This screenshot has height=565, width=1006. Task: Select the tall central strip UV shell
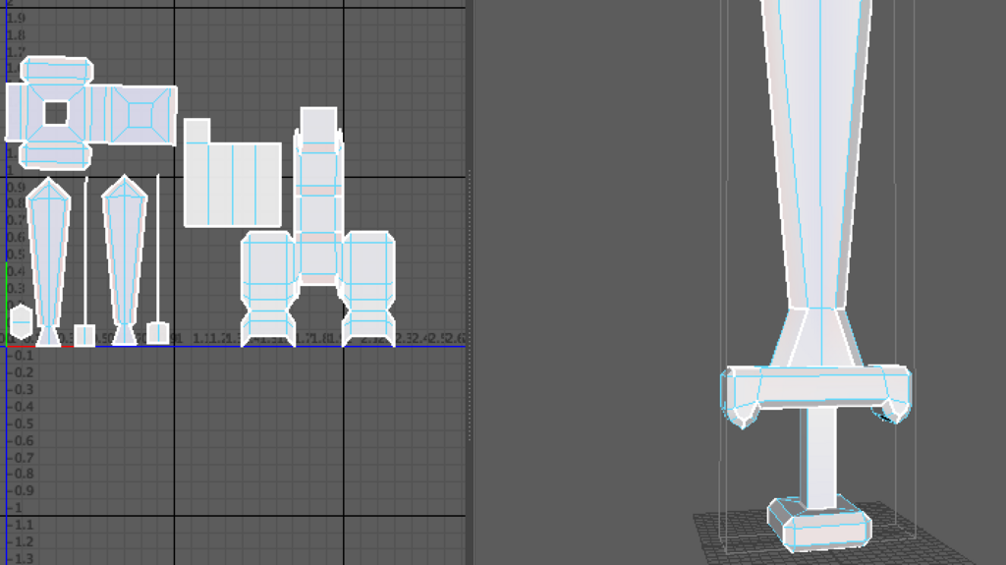point(318,196)
